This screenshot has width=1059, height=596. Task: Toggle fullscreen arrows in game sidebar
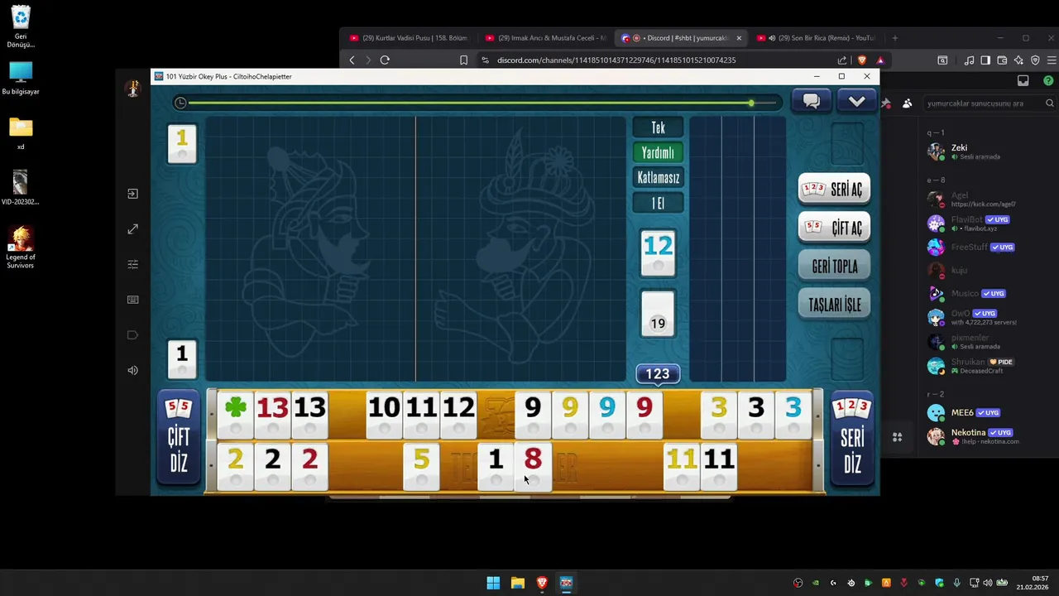(x=132, y=229)
